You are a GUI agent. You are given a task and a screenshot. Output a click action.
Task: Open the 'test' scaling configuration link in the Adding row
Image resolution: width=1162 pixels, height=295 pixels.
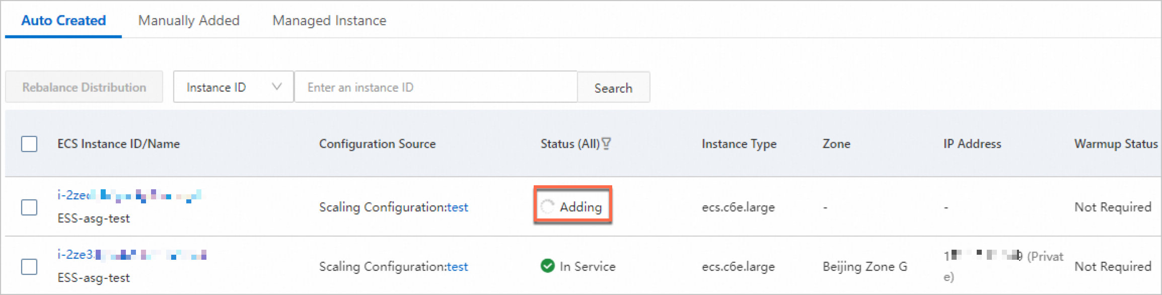458,207
